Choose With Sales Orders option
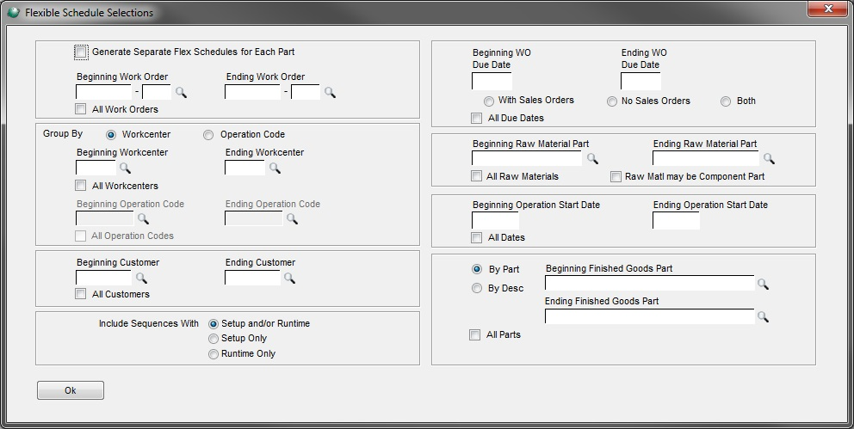The image size is (854, 429). [x=488, y=101]
